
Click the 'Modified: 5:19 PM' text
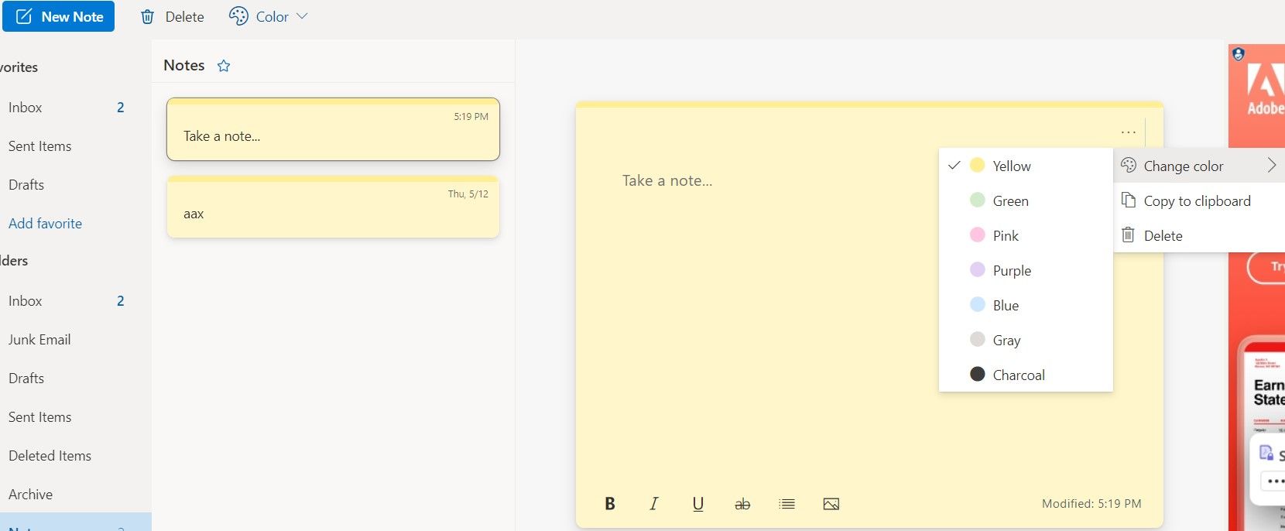click(x=1091, y=504)
